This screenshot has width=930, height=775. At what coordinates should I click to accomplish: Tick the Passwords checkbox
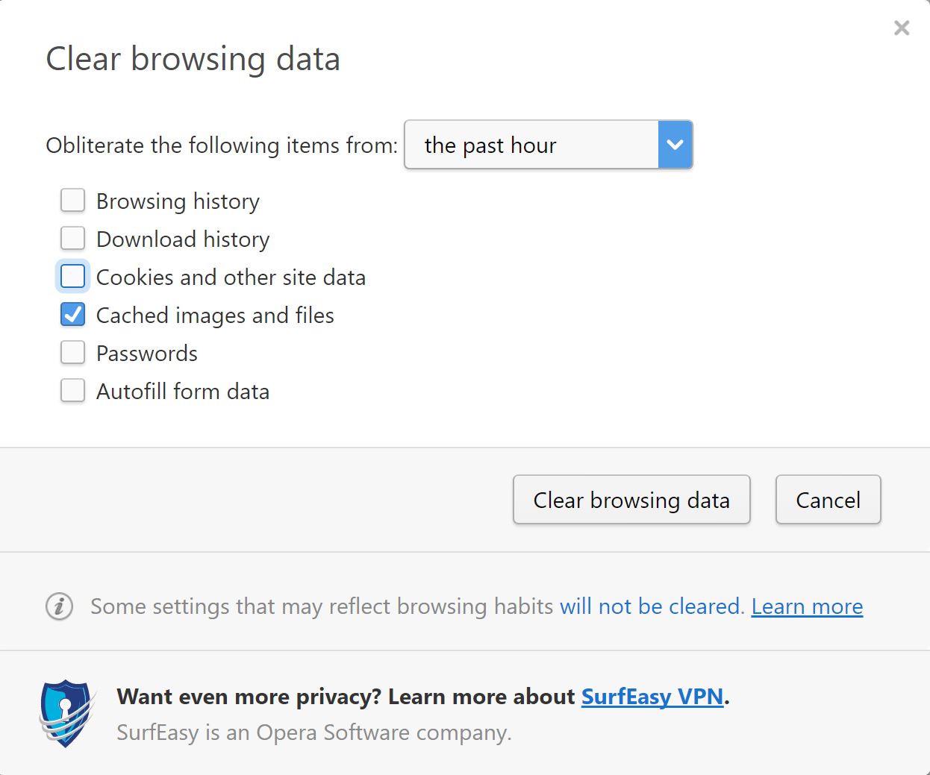(72, 353)
